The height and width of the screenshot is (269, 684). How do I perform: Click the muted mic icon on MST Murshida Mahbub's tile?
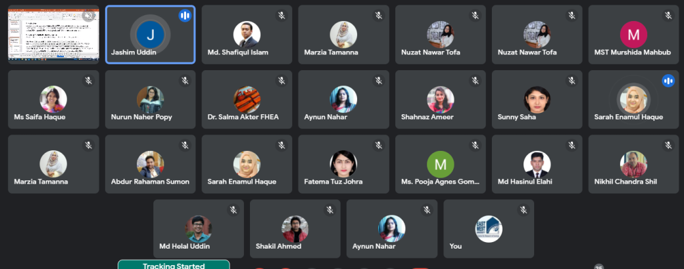coord(668,16)
